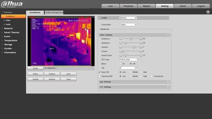Click the Outdoor button
The width and height of the screenshot is (212, 119).
52,74
